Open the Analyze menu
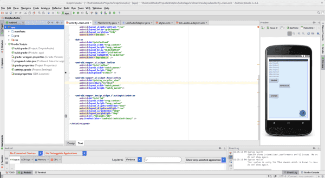The image size is (325, 178). (x=45, y=8)
